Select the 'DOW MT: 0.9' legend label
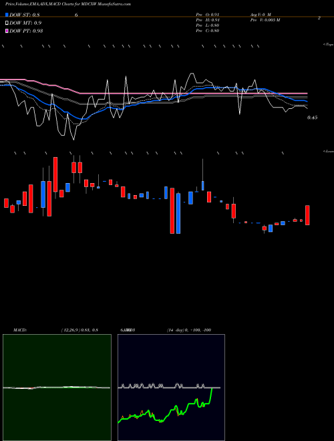334x441 pixels. [x=25, y=23]
